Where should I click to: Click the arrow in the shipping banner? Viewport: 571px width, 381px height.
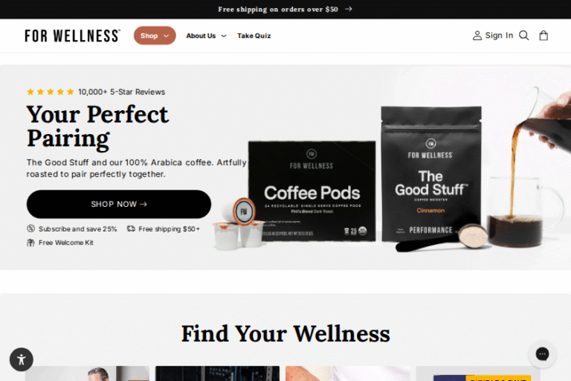pyautogui.click(x=349, y=9)
